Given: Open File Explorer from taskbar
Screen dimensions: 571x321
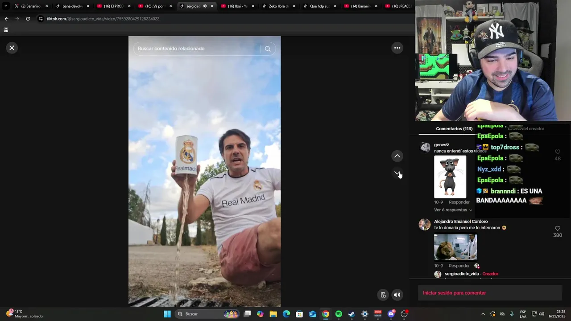Looking at the screenshot, I should [x=273, y=314].
